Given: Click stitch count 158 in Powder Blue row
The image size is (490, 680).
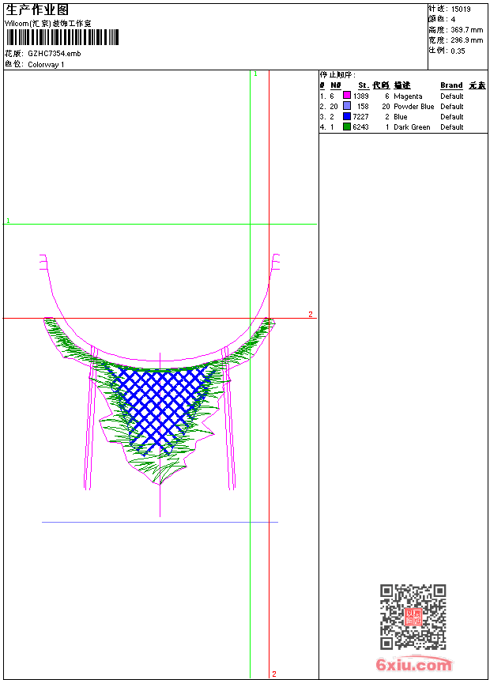Looking at the screenshot, I should [x=363, y=106].
